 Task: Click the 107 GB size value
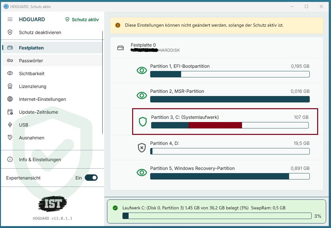(301, 117)
